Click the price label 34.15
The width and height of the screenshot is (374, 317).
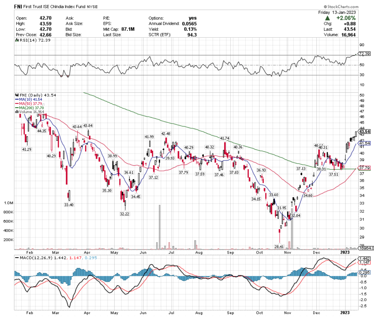256,199
